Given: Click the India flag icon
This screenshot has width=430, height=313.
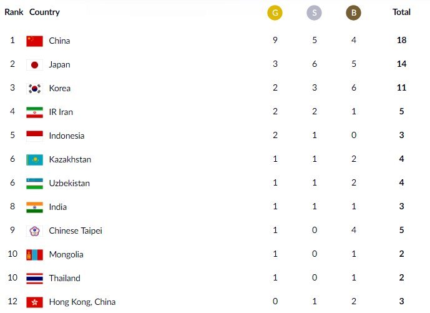Looking at the screenshot, I should [34, 207].
